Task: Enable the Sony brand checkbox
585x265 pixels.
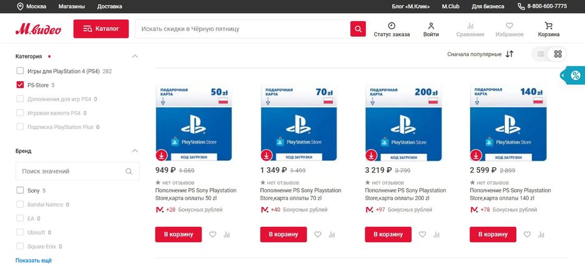Action: tap(21, 190)
